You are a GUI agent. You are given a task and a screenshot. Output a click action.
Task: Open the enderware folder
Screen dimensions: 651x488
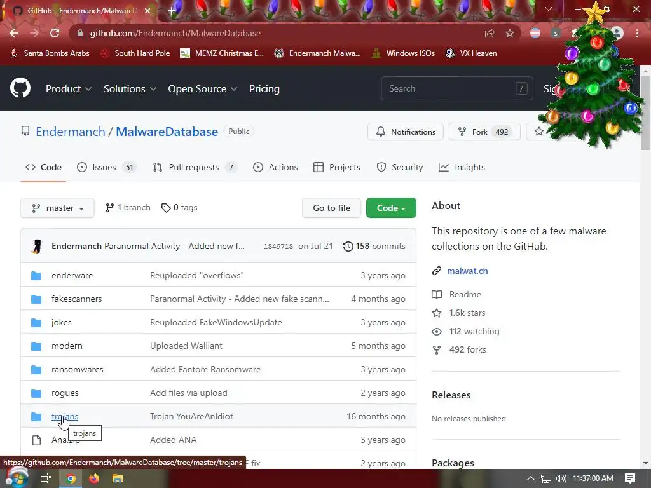coord(72,275)
